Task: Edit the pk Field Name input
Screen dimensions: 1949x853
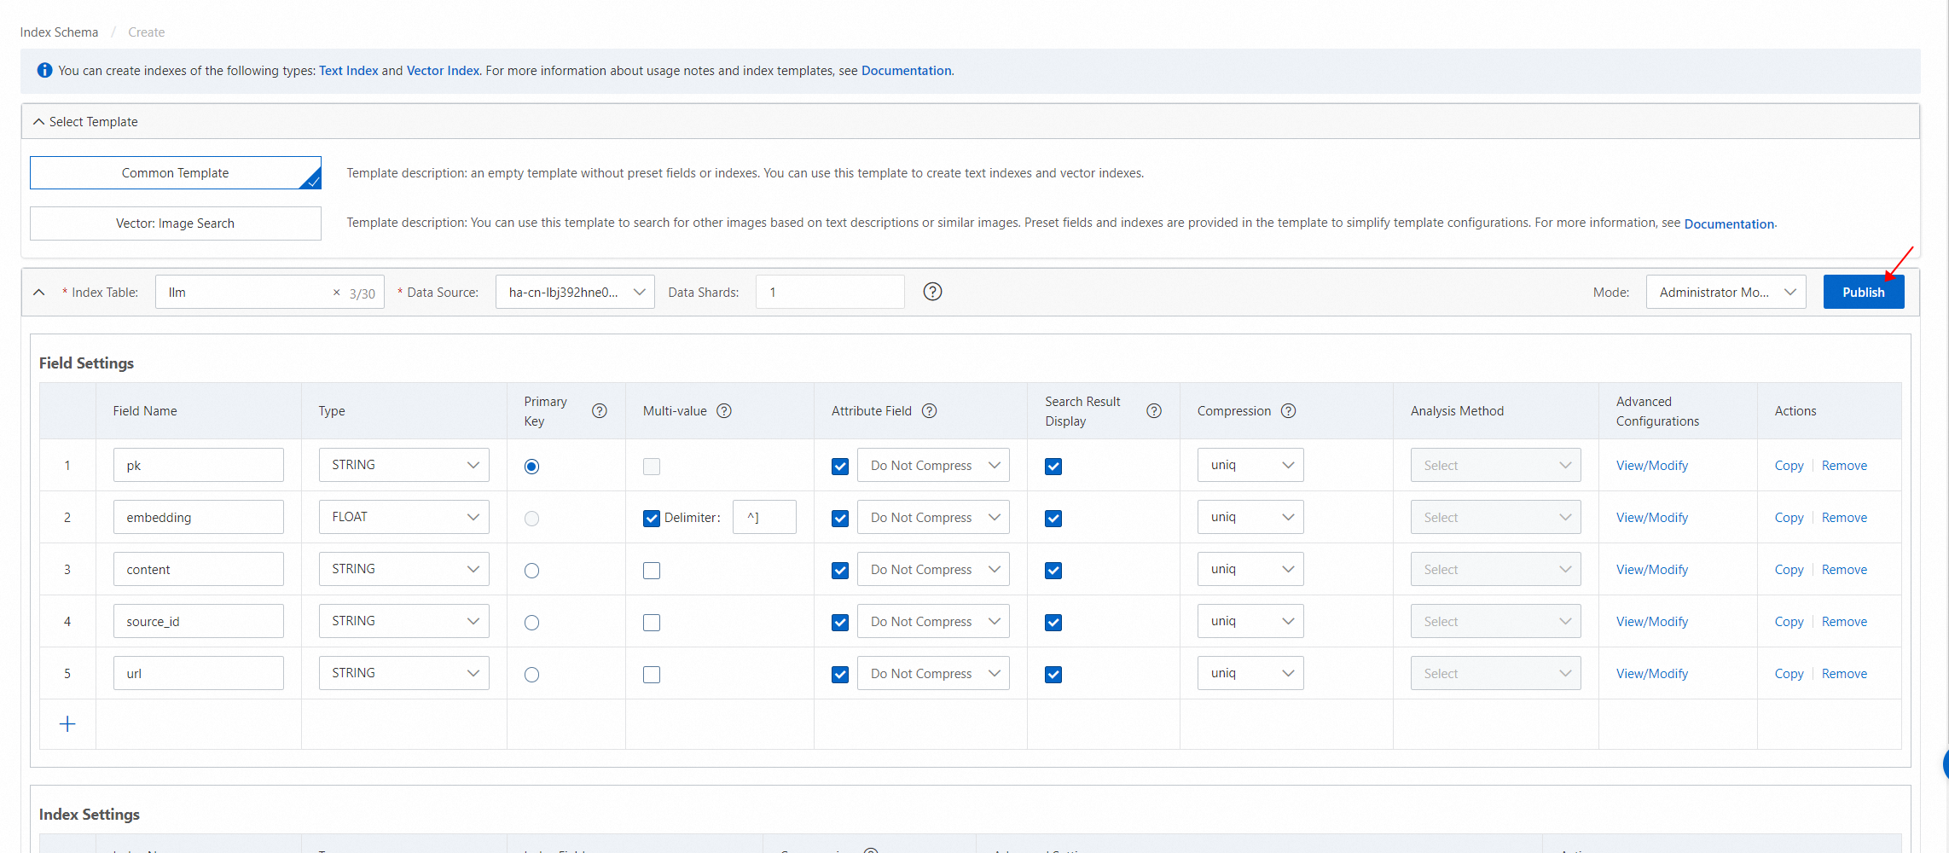Action: coord(199,465)
